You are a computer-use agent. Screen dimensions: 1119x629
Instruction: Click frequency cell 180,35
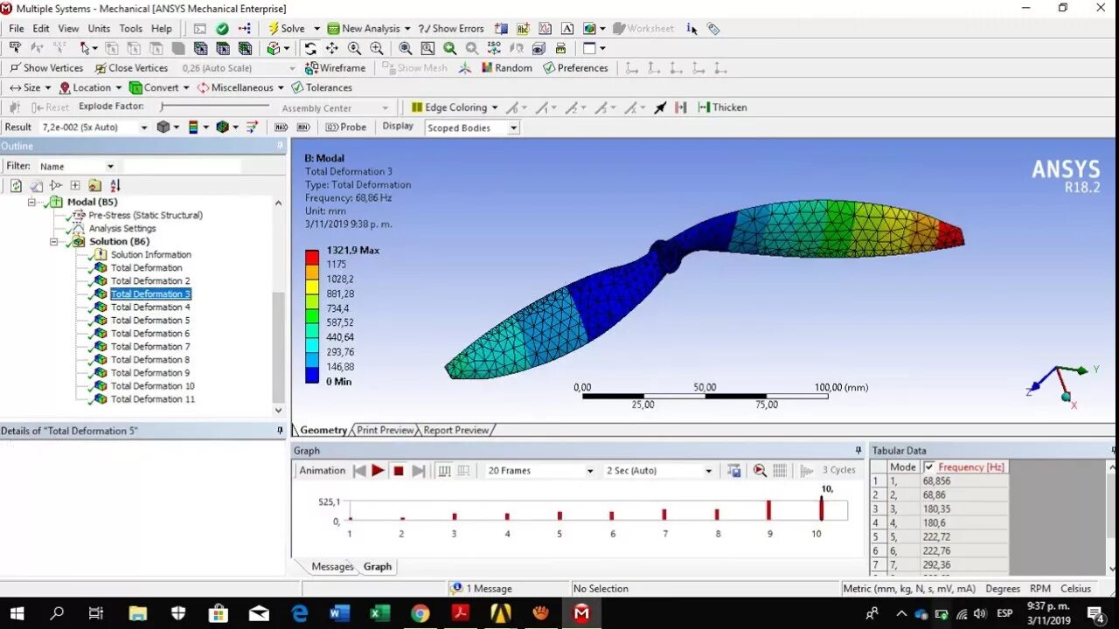964,509
